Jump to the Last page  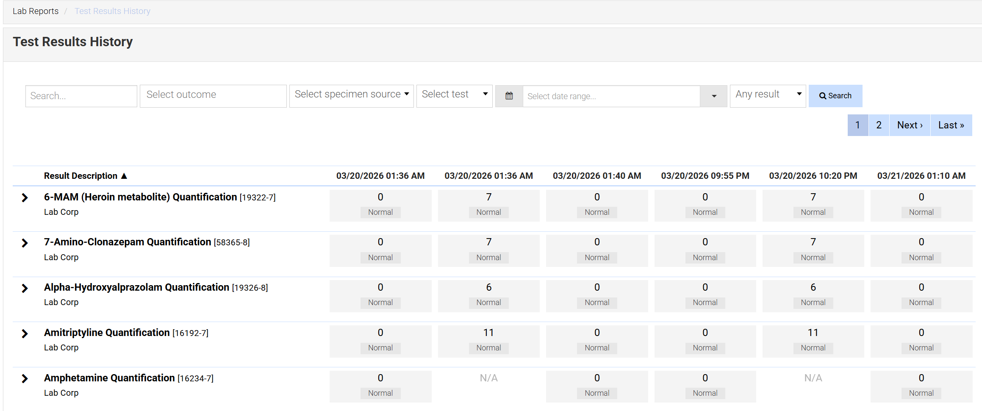tap(951, 125)
